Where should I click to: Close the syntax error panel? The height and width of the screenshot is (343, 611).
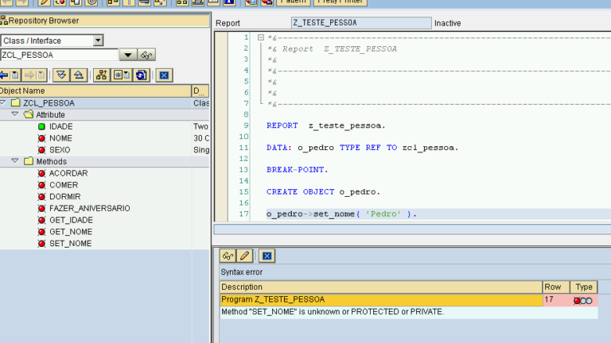click(267, 256)
